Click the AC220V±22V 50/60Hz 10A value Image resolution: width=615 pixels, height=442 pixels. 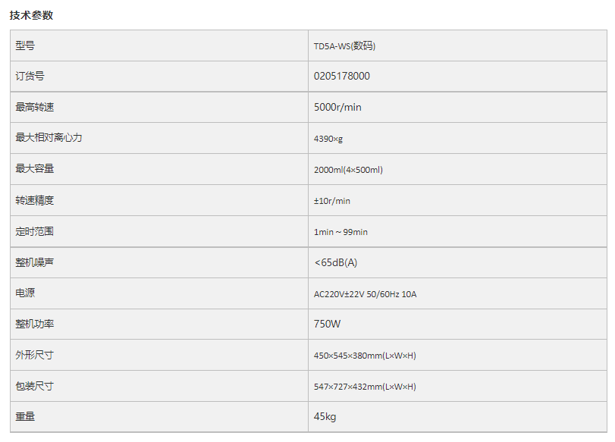tap(366, 294)
